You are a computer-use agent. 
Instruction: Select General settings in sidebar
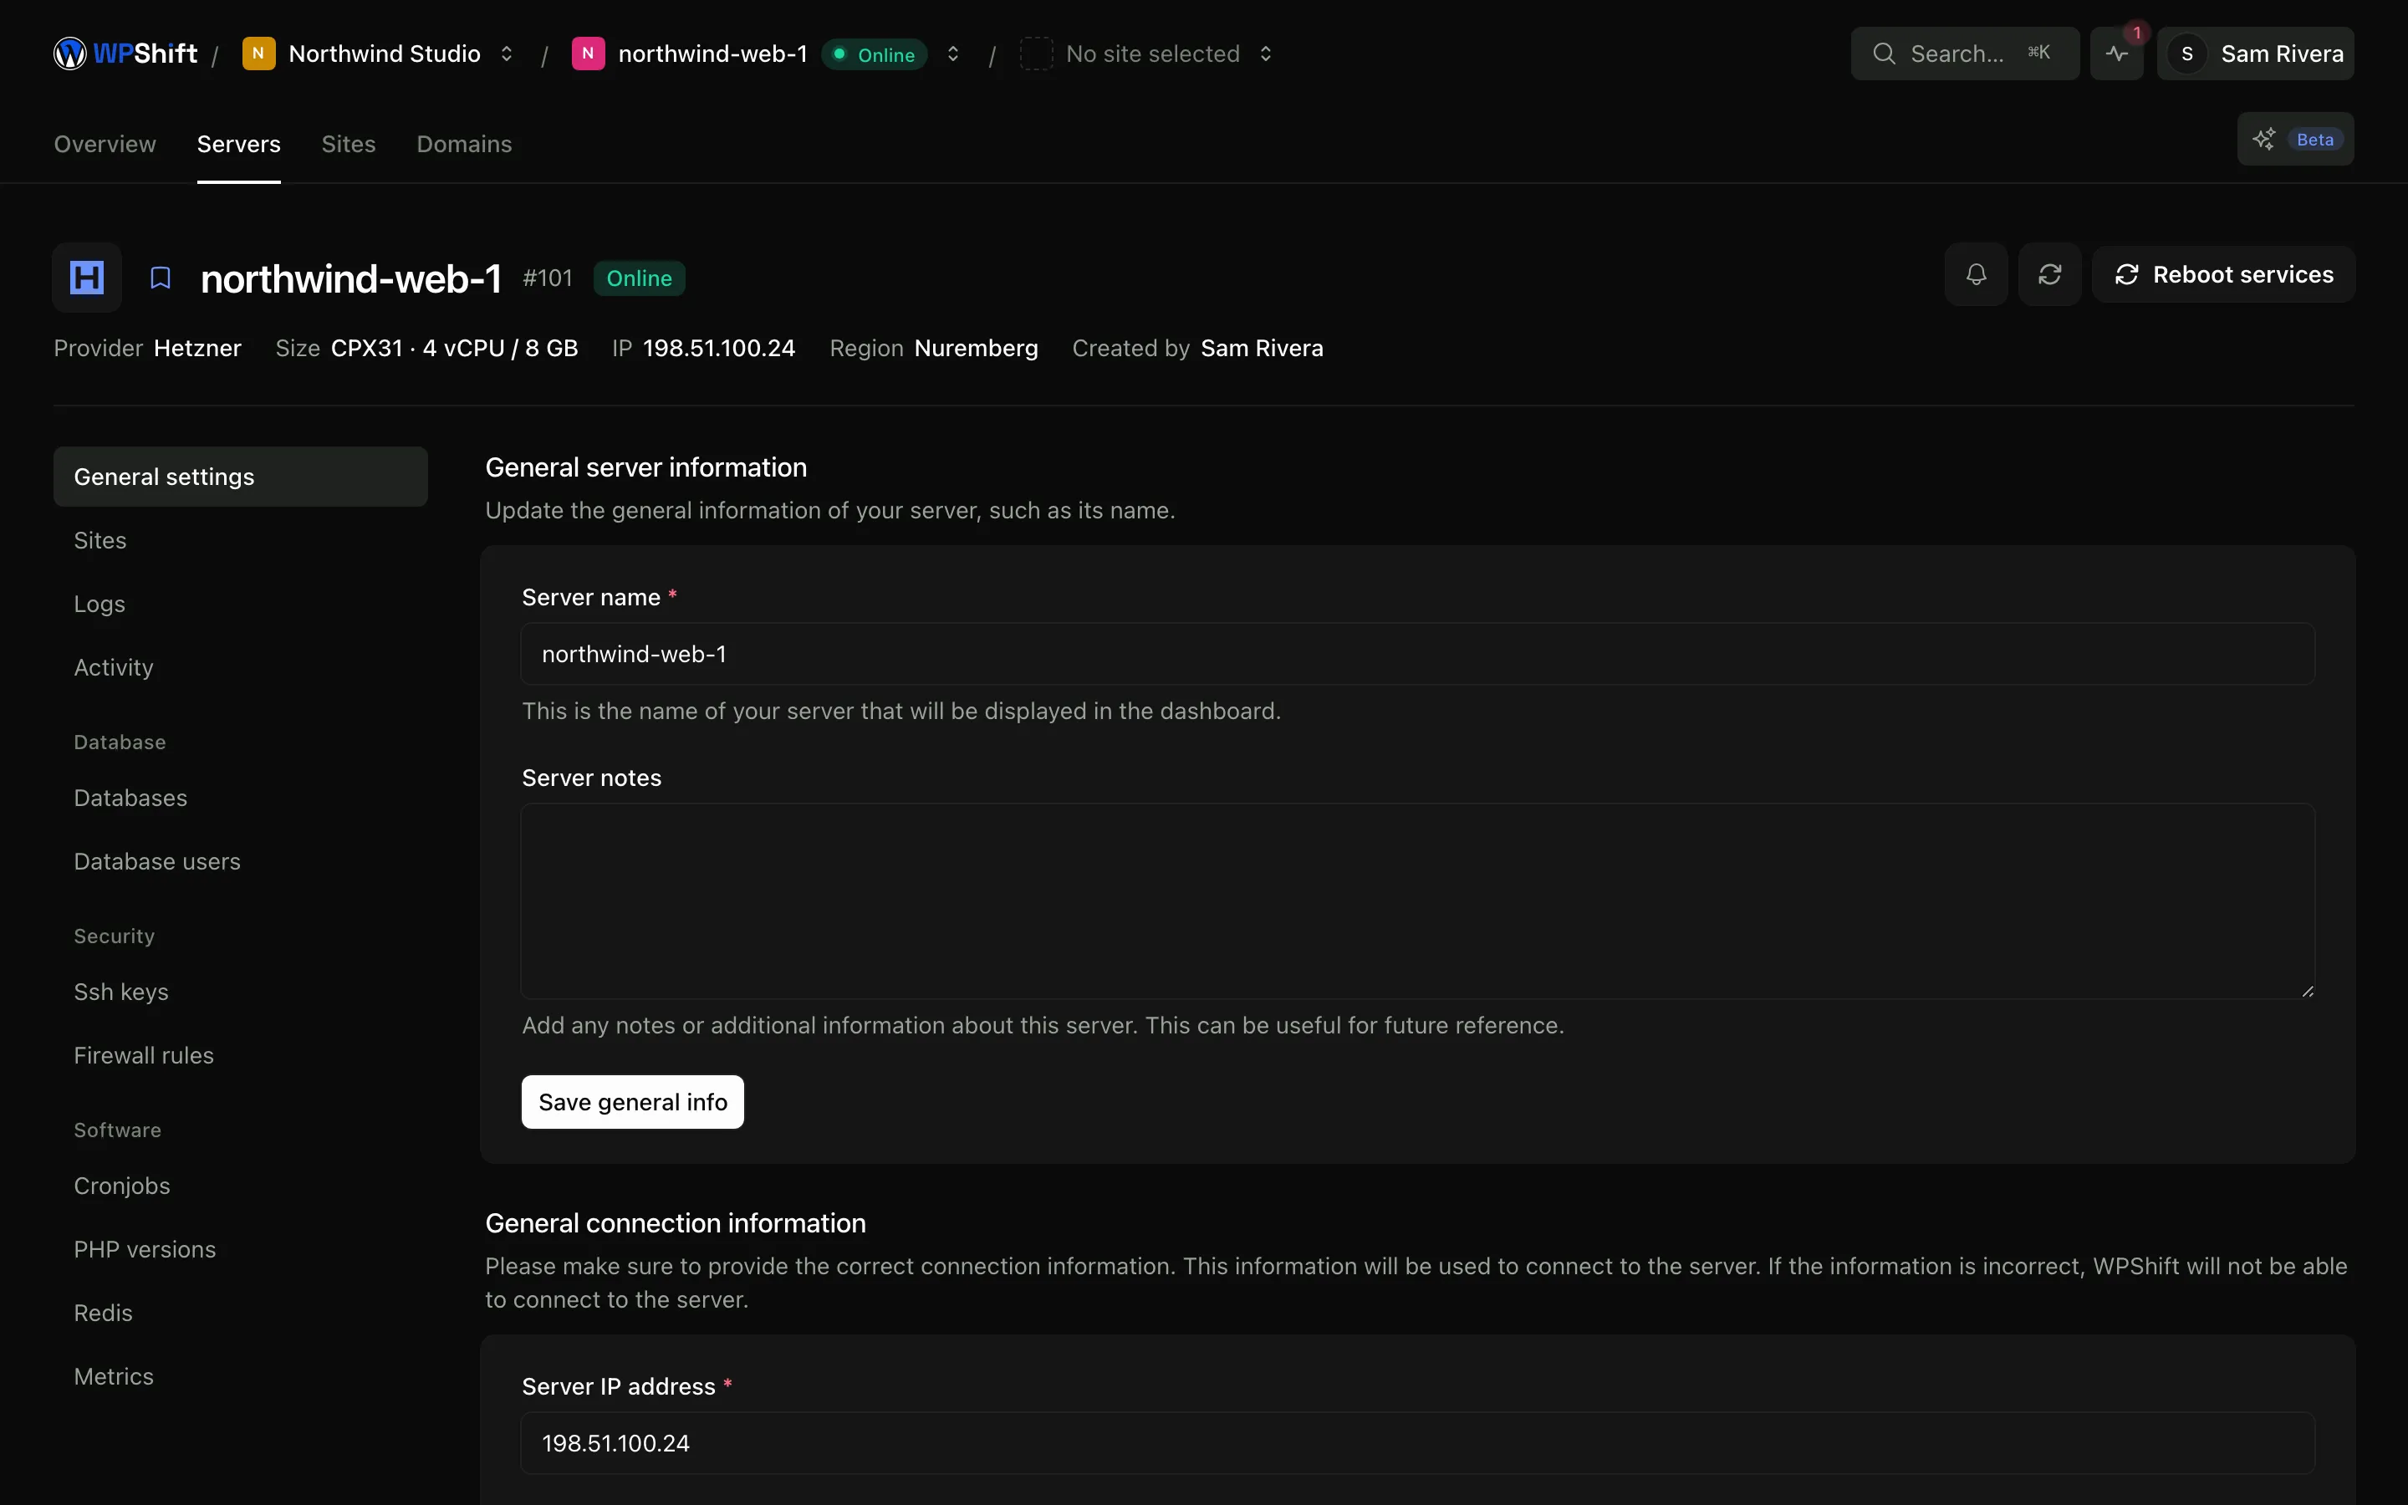(x=241, y=477)
